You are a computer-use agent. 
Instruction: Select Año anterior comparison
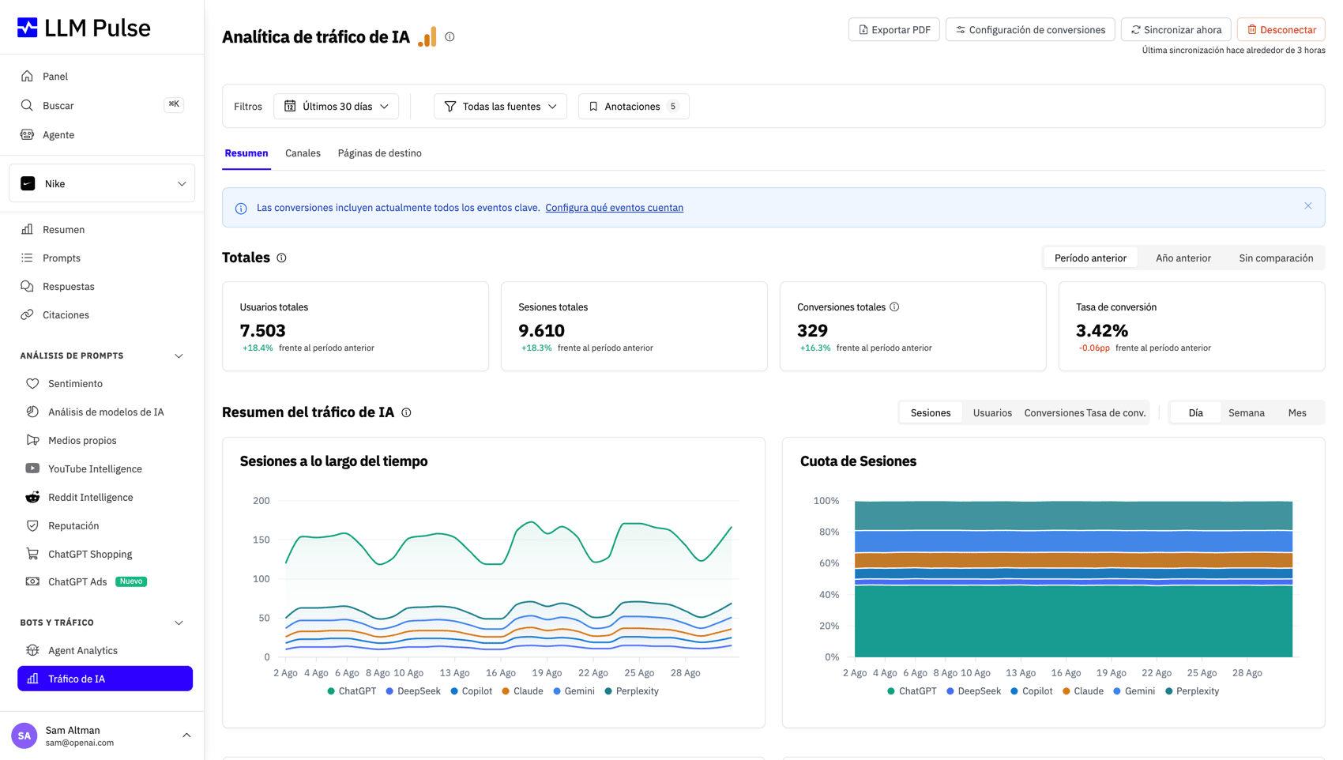tap(1183, 258)
